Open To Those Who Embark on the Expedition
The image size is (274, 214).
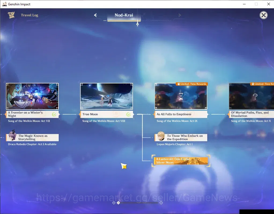click(181, 137)
